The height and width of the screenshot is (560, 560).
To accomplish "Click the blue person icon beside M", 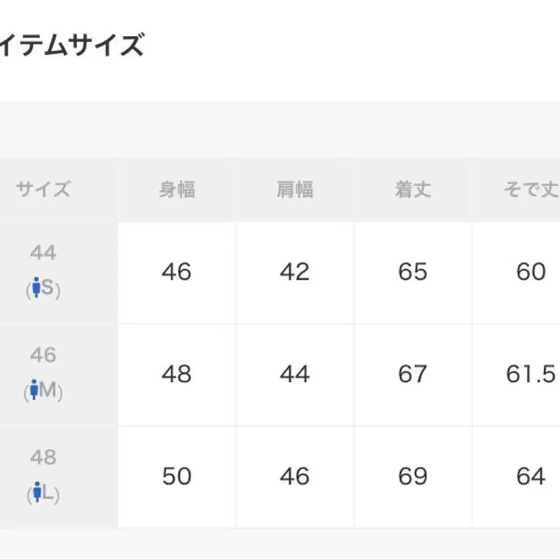I will pyautogui.click(x=34, y=391).
